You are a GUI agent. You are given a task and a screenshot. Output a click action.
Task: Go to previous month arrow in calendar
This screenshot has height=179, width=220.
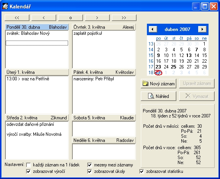(x=153, y=29)
